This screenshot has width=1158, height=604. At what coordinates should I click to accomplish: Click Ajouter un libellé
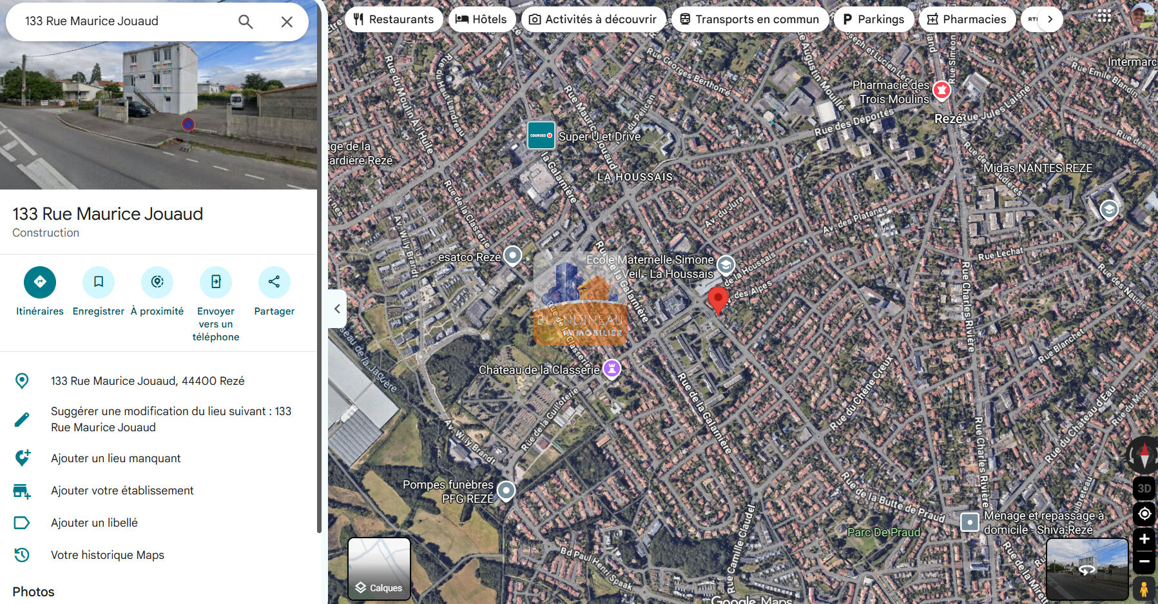click(x=95, y=523)
